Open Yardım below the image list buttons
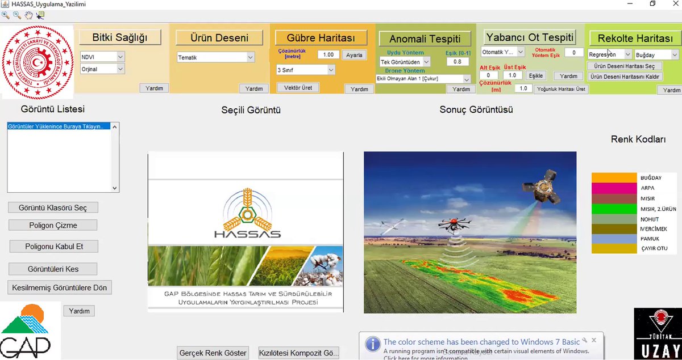682x360 pixels. 79,311
